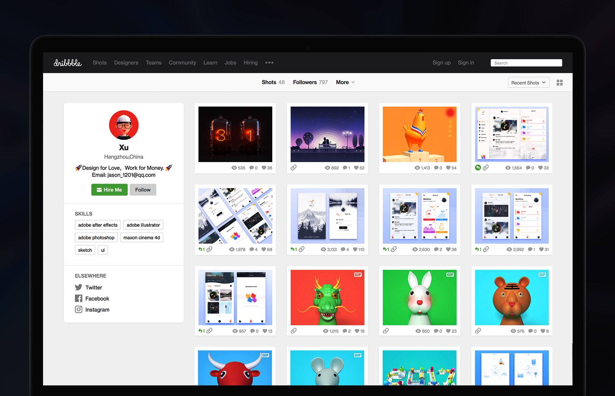Open the red bull GIF thumbnail

[235, 368]
